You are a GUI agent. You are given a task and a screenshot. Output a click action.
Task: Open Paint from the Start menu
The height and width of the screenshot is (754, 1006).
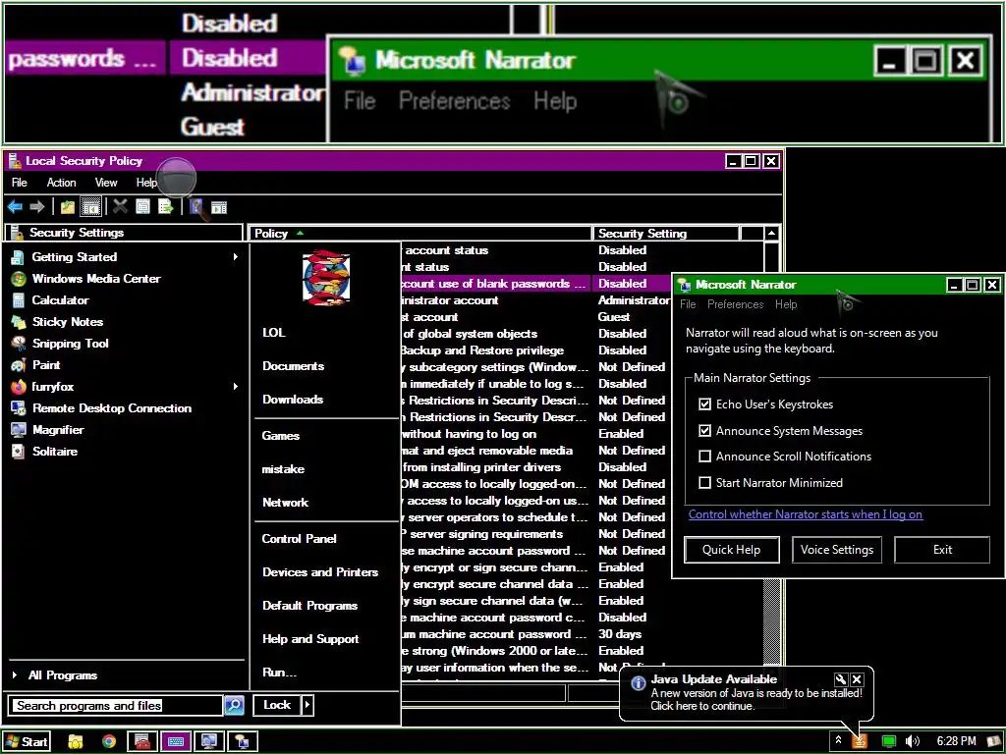tap(45, 365)
